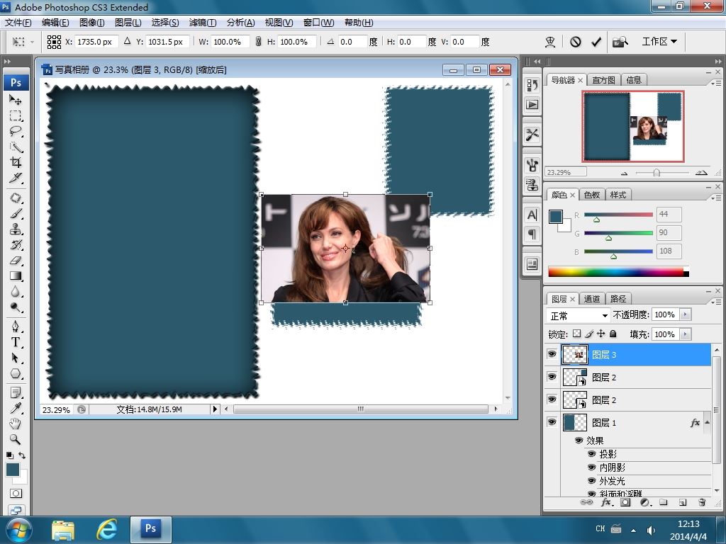Collapse the effects list of 图层 1
The image size is (726, 544).
[x=707, y=422]
